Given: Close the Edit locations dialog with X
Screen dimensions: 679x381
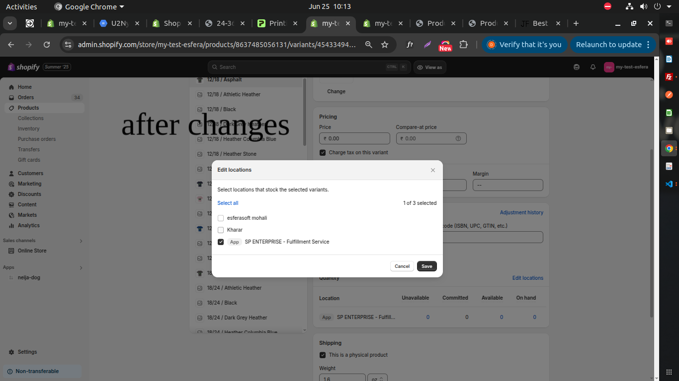Looking at the screenshot, I should coord(432,170).
